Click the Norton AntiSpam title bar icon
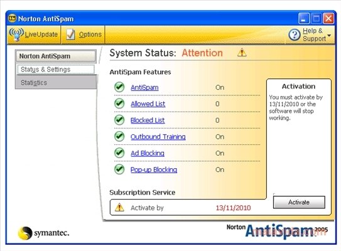The height and width of the screenshot is (251, 341). [12, 18]
